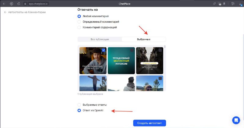
Task: Check the post of a person with arms outstretched
Action: pos(103,78)
